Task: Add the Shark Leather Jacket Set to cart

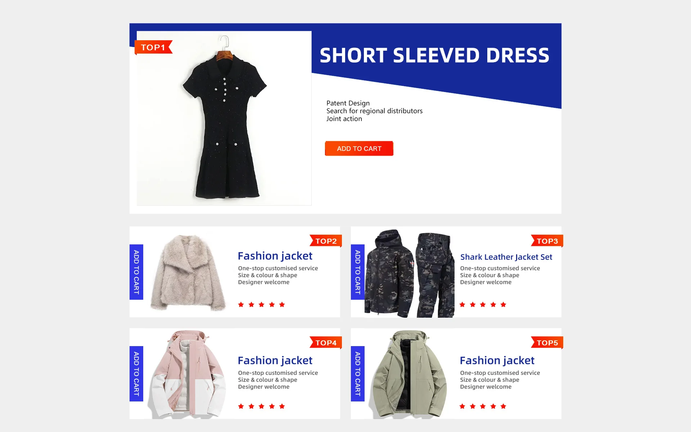Action: coord(358,272)
